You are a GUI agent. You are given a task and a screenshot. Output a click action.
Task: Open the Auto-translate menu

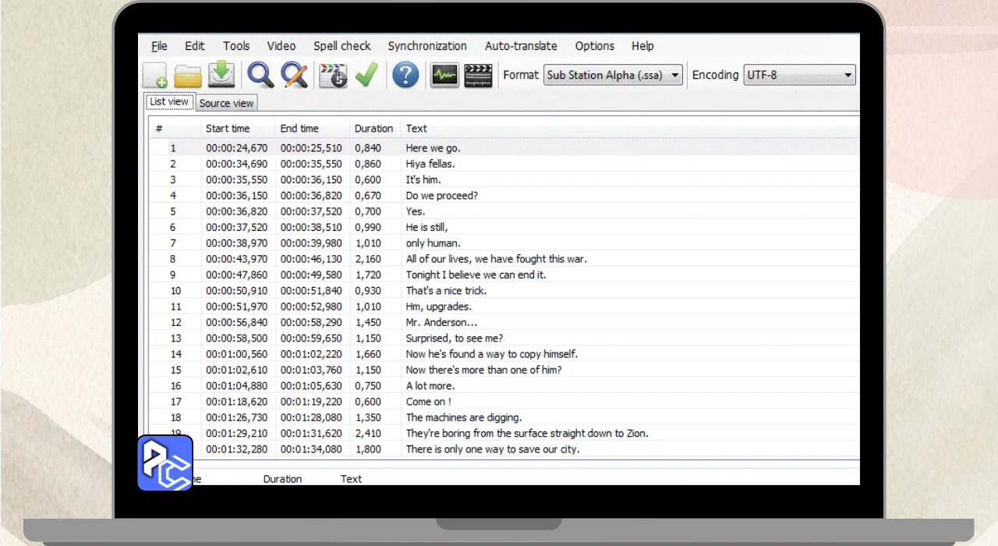[521, 46]
